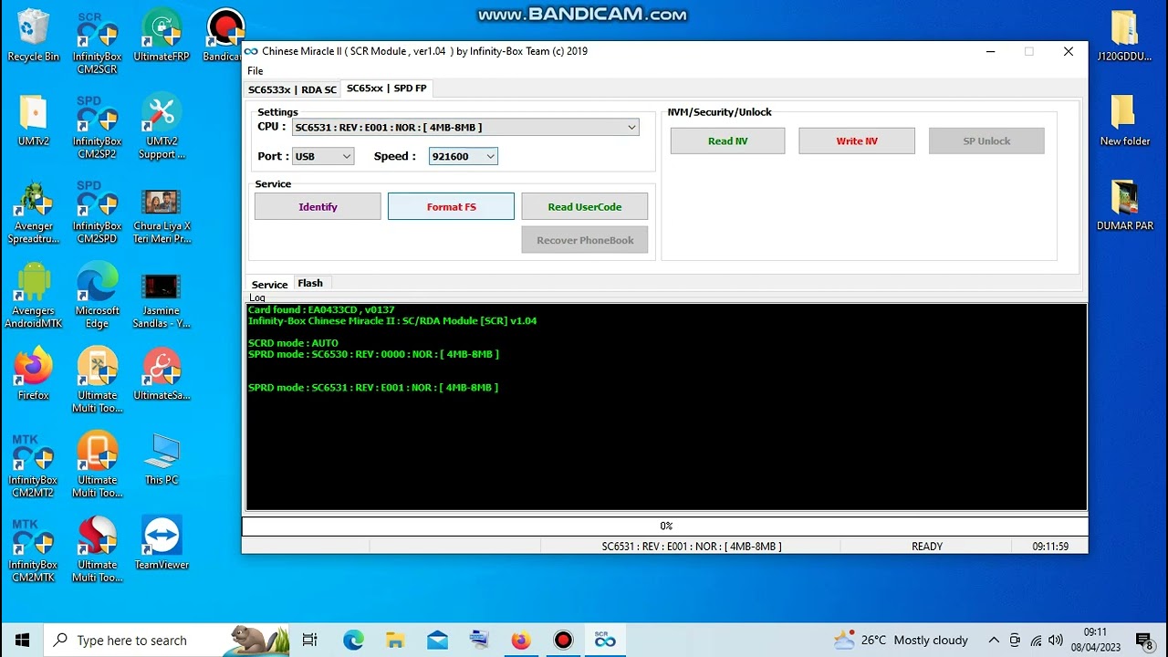
Task: Click the Read NV button
Action: click(x=727, y=141)
